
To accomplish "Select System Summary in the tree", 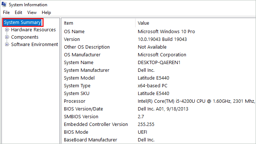I will pyautogui.click(x=23, y=22).
